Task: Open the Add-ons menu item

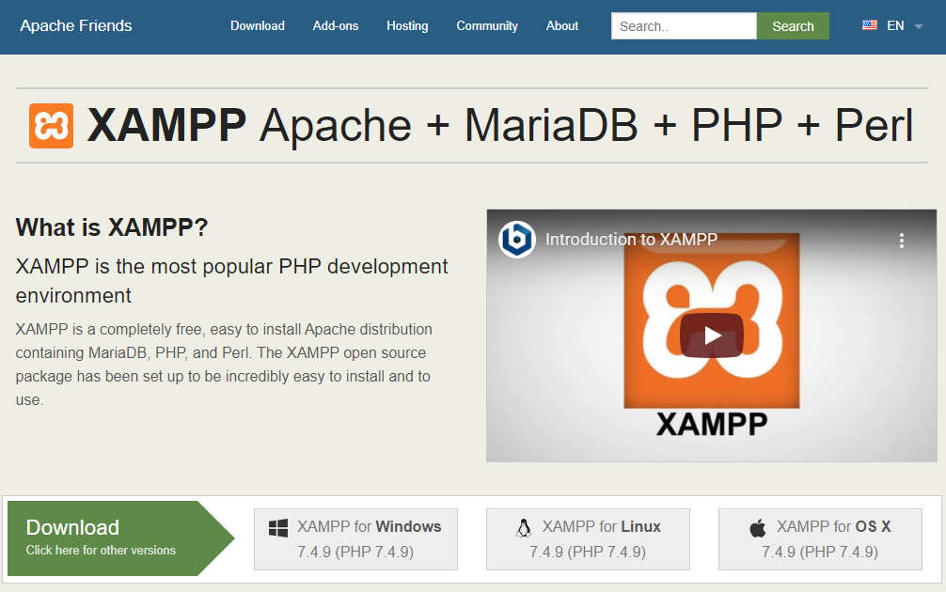Action: (x=336, y=26)
